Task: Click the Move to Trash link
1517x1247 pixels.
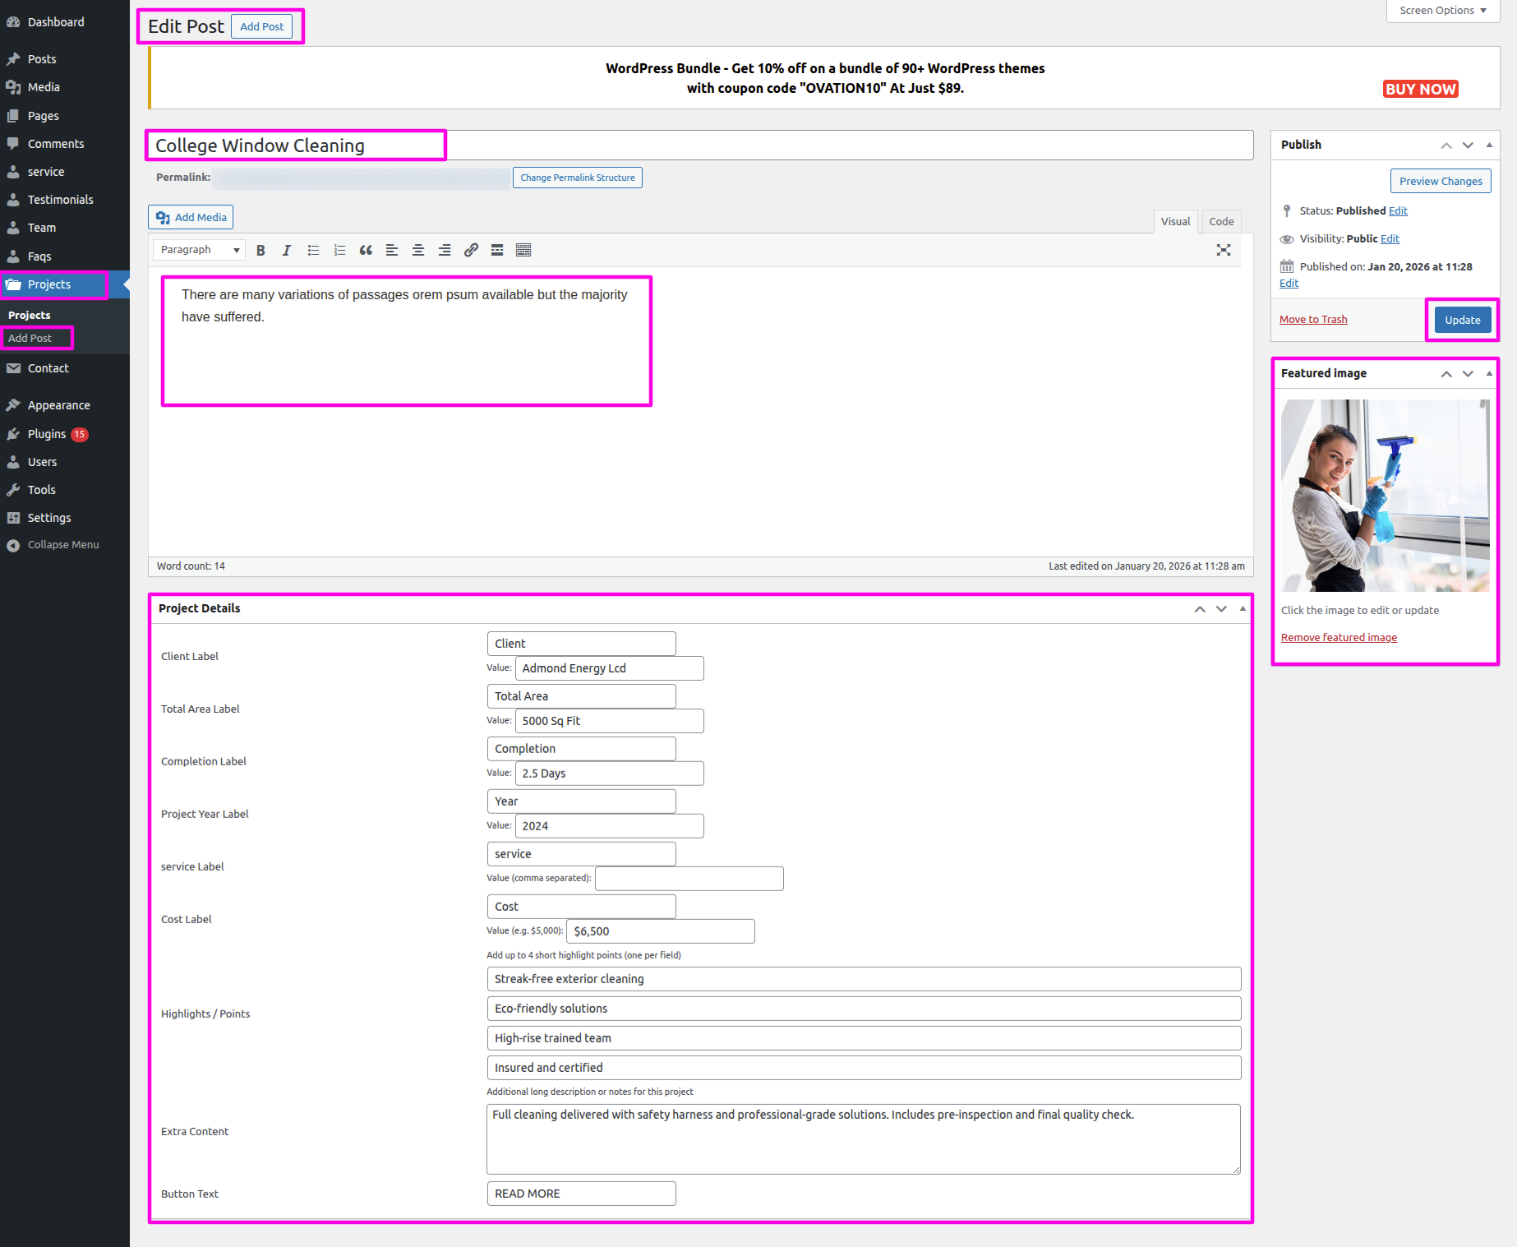Action: tap(1312, 320)
